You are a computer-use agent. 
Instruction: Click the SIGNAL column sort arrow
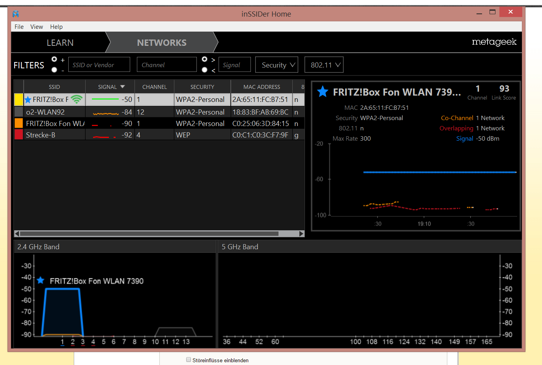[x=122, y=87]
